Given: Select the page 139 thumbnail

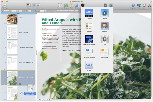Looking at the screenshot, I should point(12,19).
